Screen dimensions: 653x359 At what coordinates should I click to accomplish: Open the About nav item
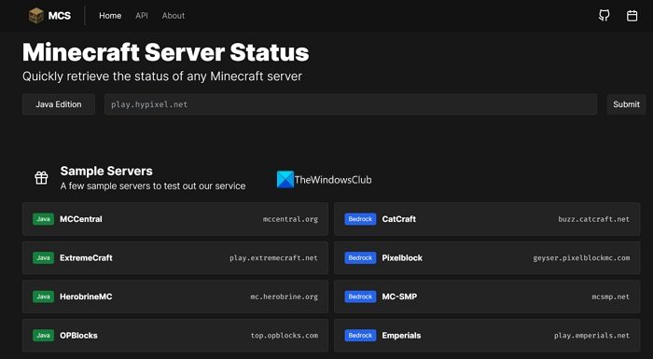[174, 16]
